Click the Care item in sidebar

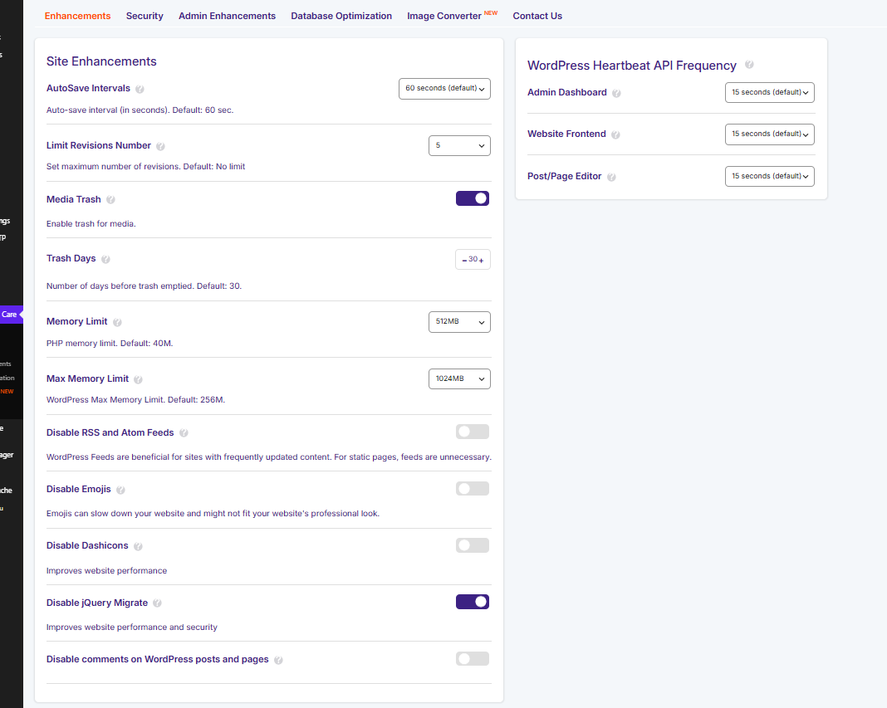point(10,315)
